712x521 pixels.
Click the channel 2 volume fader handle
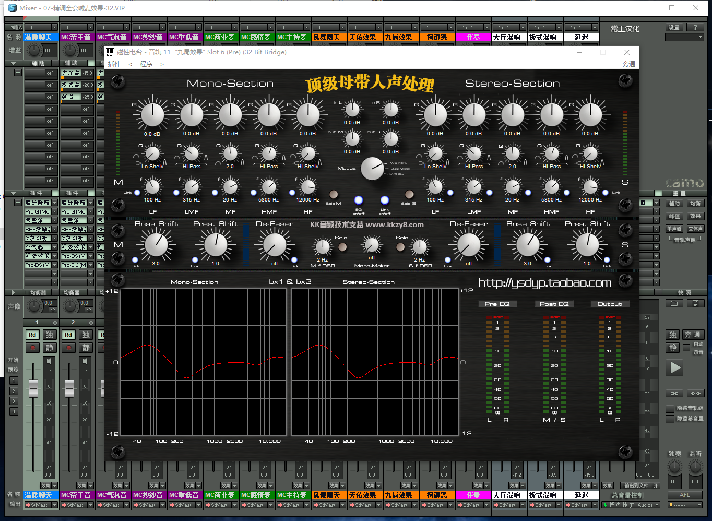[69, 388]
